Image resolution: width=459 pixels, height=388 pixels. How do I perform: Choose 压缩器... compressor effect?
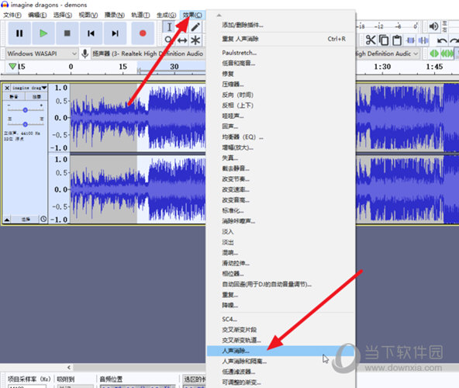pos(281,85)
